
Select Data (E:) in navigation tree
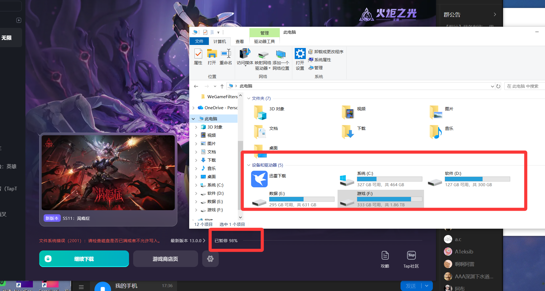click(215, 202)
